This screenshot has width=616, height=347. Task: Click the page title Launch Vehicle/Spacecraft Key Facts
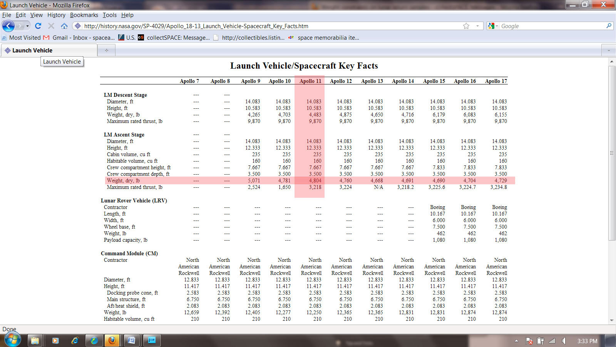(304, 66)
